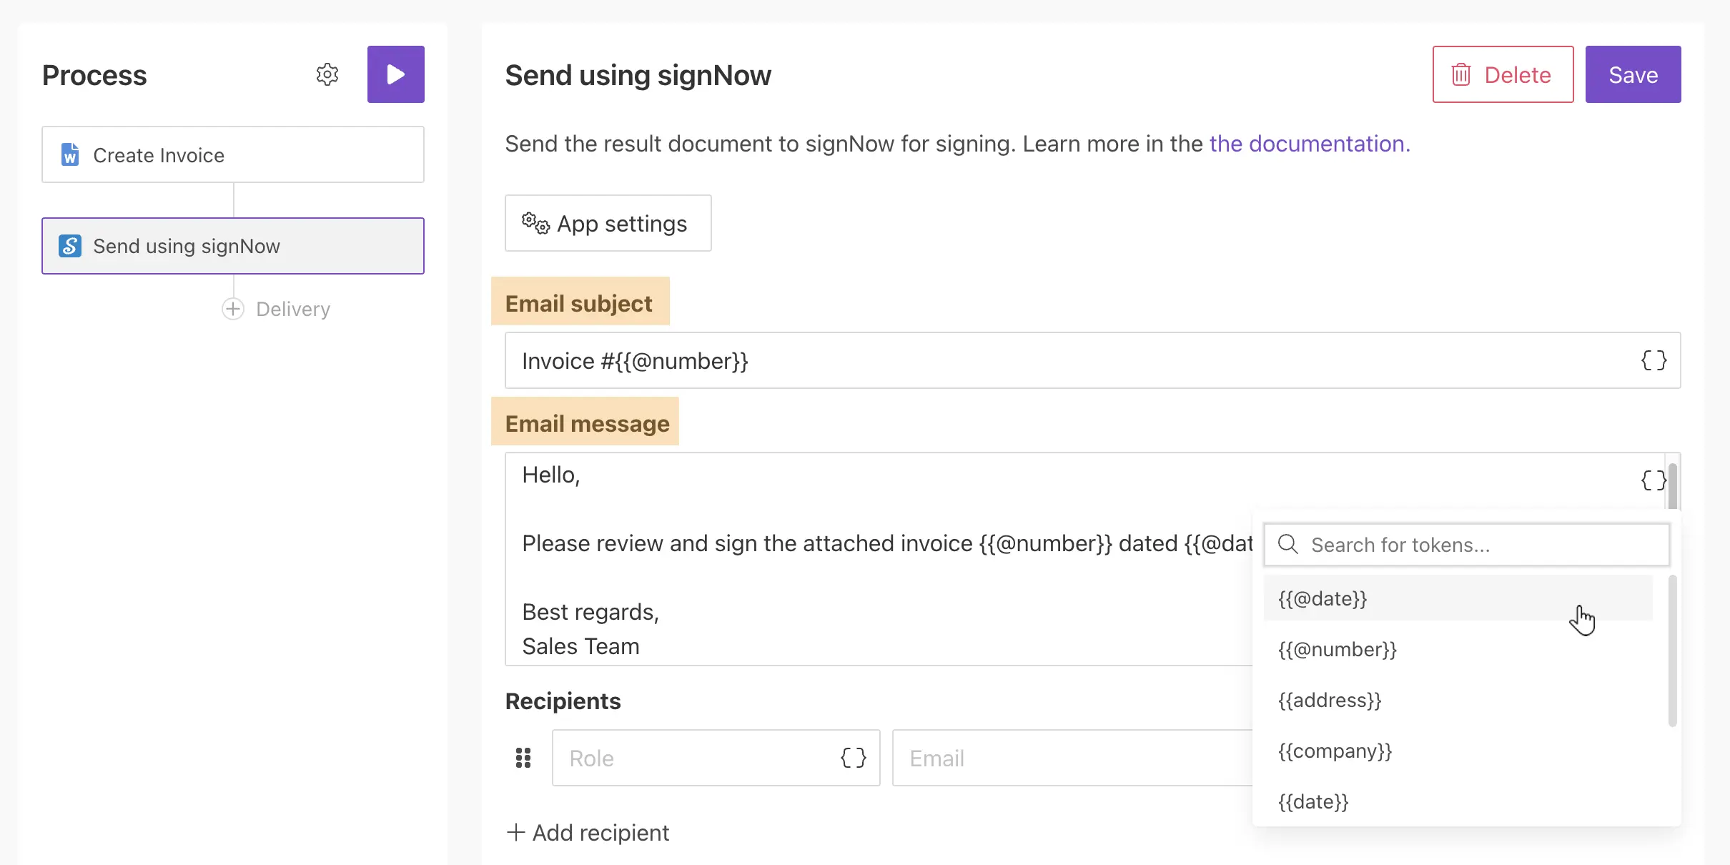Insert the {{@number}} token

[x=1458, y=649]
